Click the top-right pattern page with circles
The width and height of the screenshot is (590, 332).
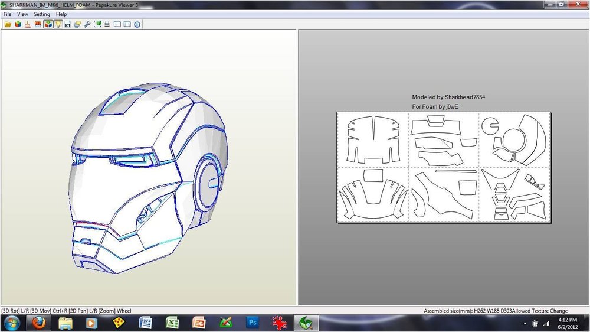pyautogui.click(x=514, y=140)
